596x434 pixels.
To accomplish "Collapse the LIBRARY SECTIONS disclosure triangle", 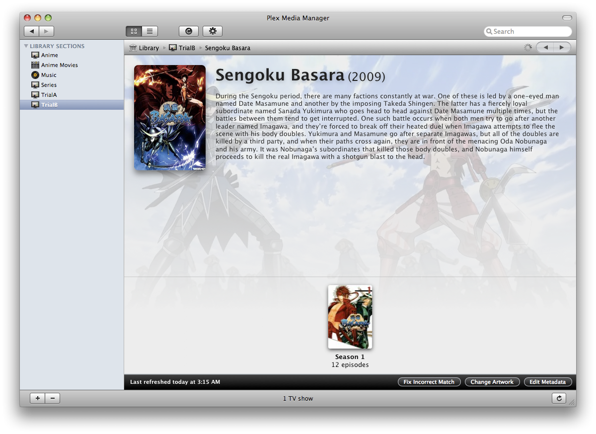I will click(26, 46).
